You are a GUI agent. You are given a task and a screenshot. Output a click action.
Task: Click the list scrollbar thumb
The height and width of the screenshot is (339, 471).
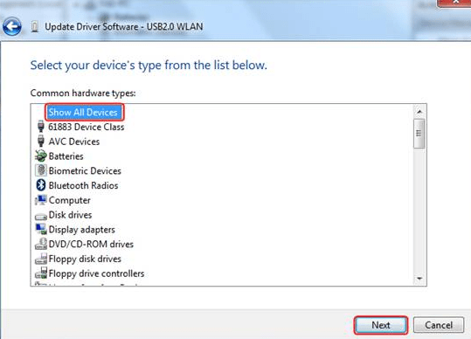pos(419,134)
